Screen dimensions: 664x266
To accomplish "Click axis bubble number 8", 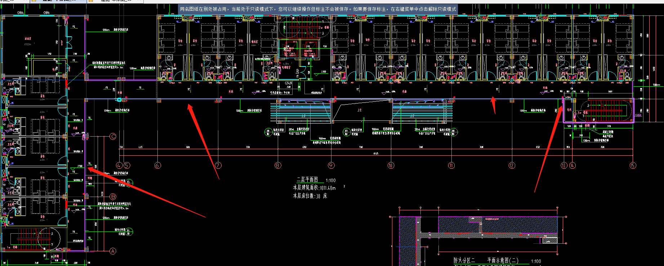I will click(x=278, y=165).
